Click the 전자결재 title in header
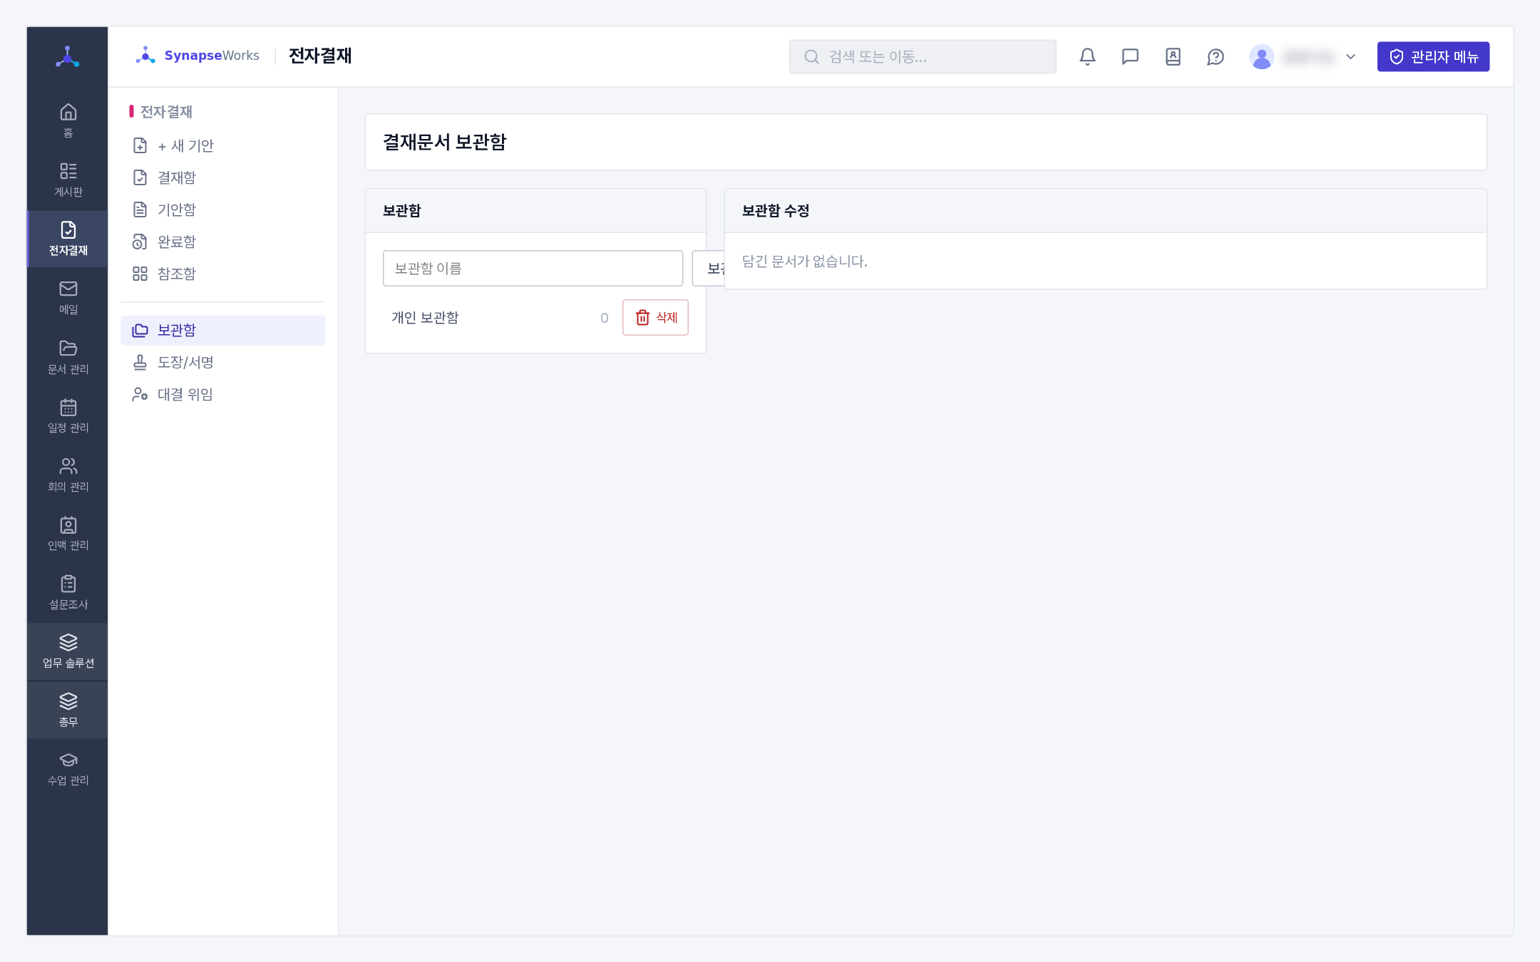The height and width of the screenshot is (962, 1540). pos(320,56)
